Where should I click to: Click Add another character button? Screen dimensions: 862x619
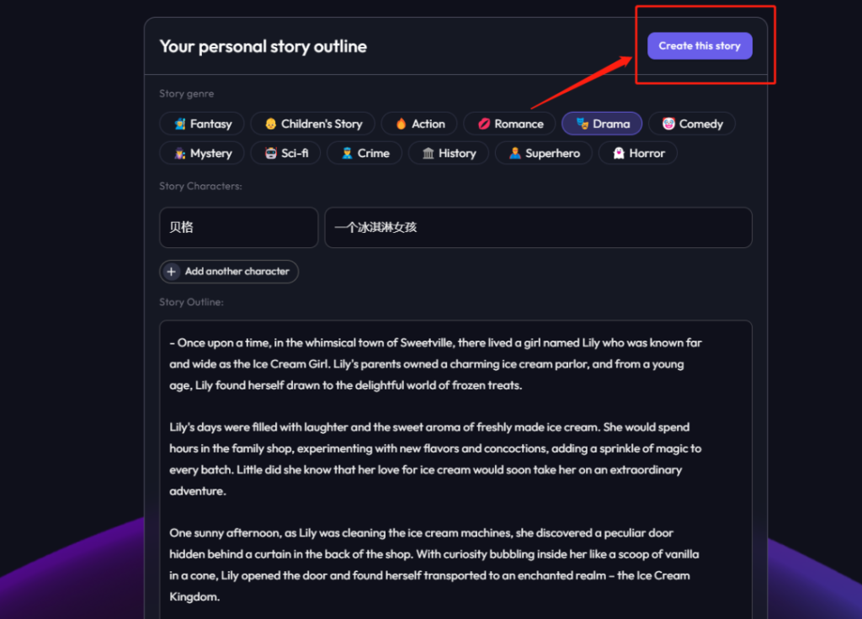pos(229,272)
